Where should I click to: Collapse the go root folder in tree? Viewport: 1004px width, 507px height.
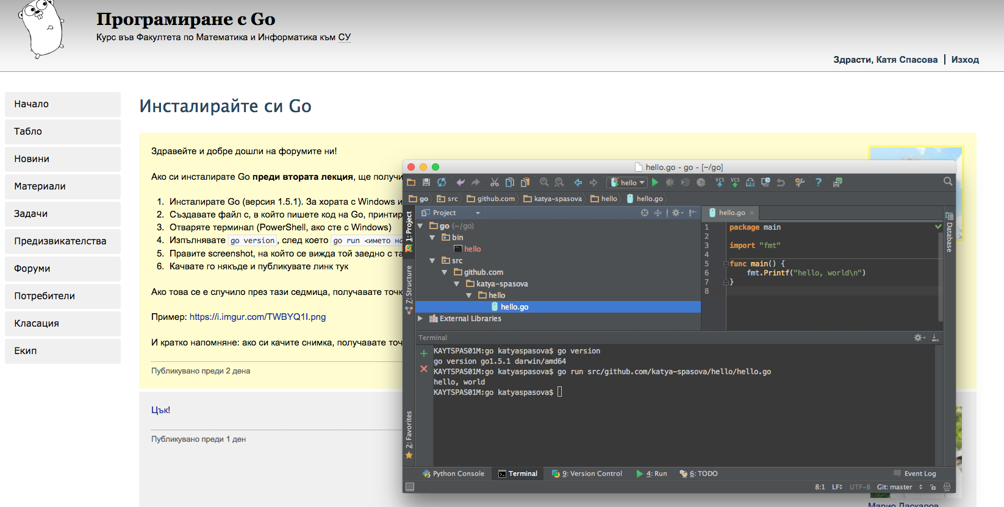(x=420, y=226)
